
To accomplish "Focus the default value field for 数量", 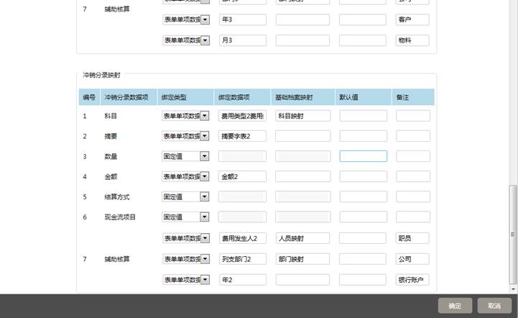I will [363, 156].
